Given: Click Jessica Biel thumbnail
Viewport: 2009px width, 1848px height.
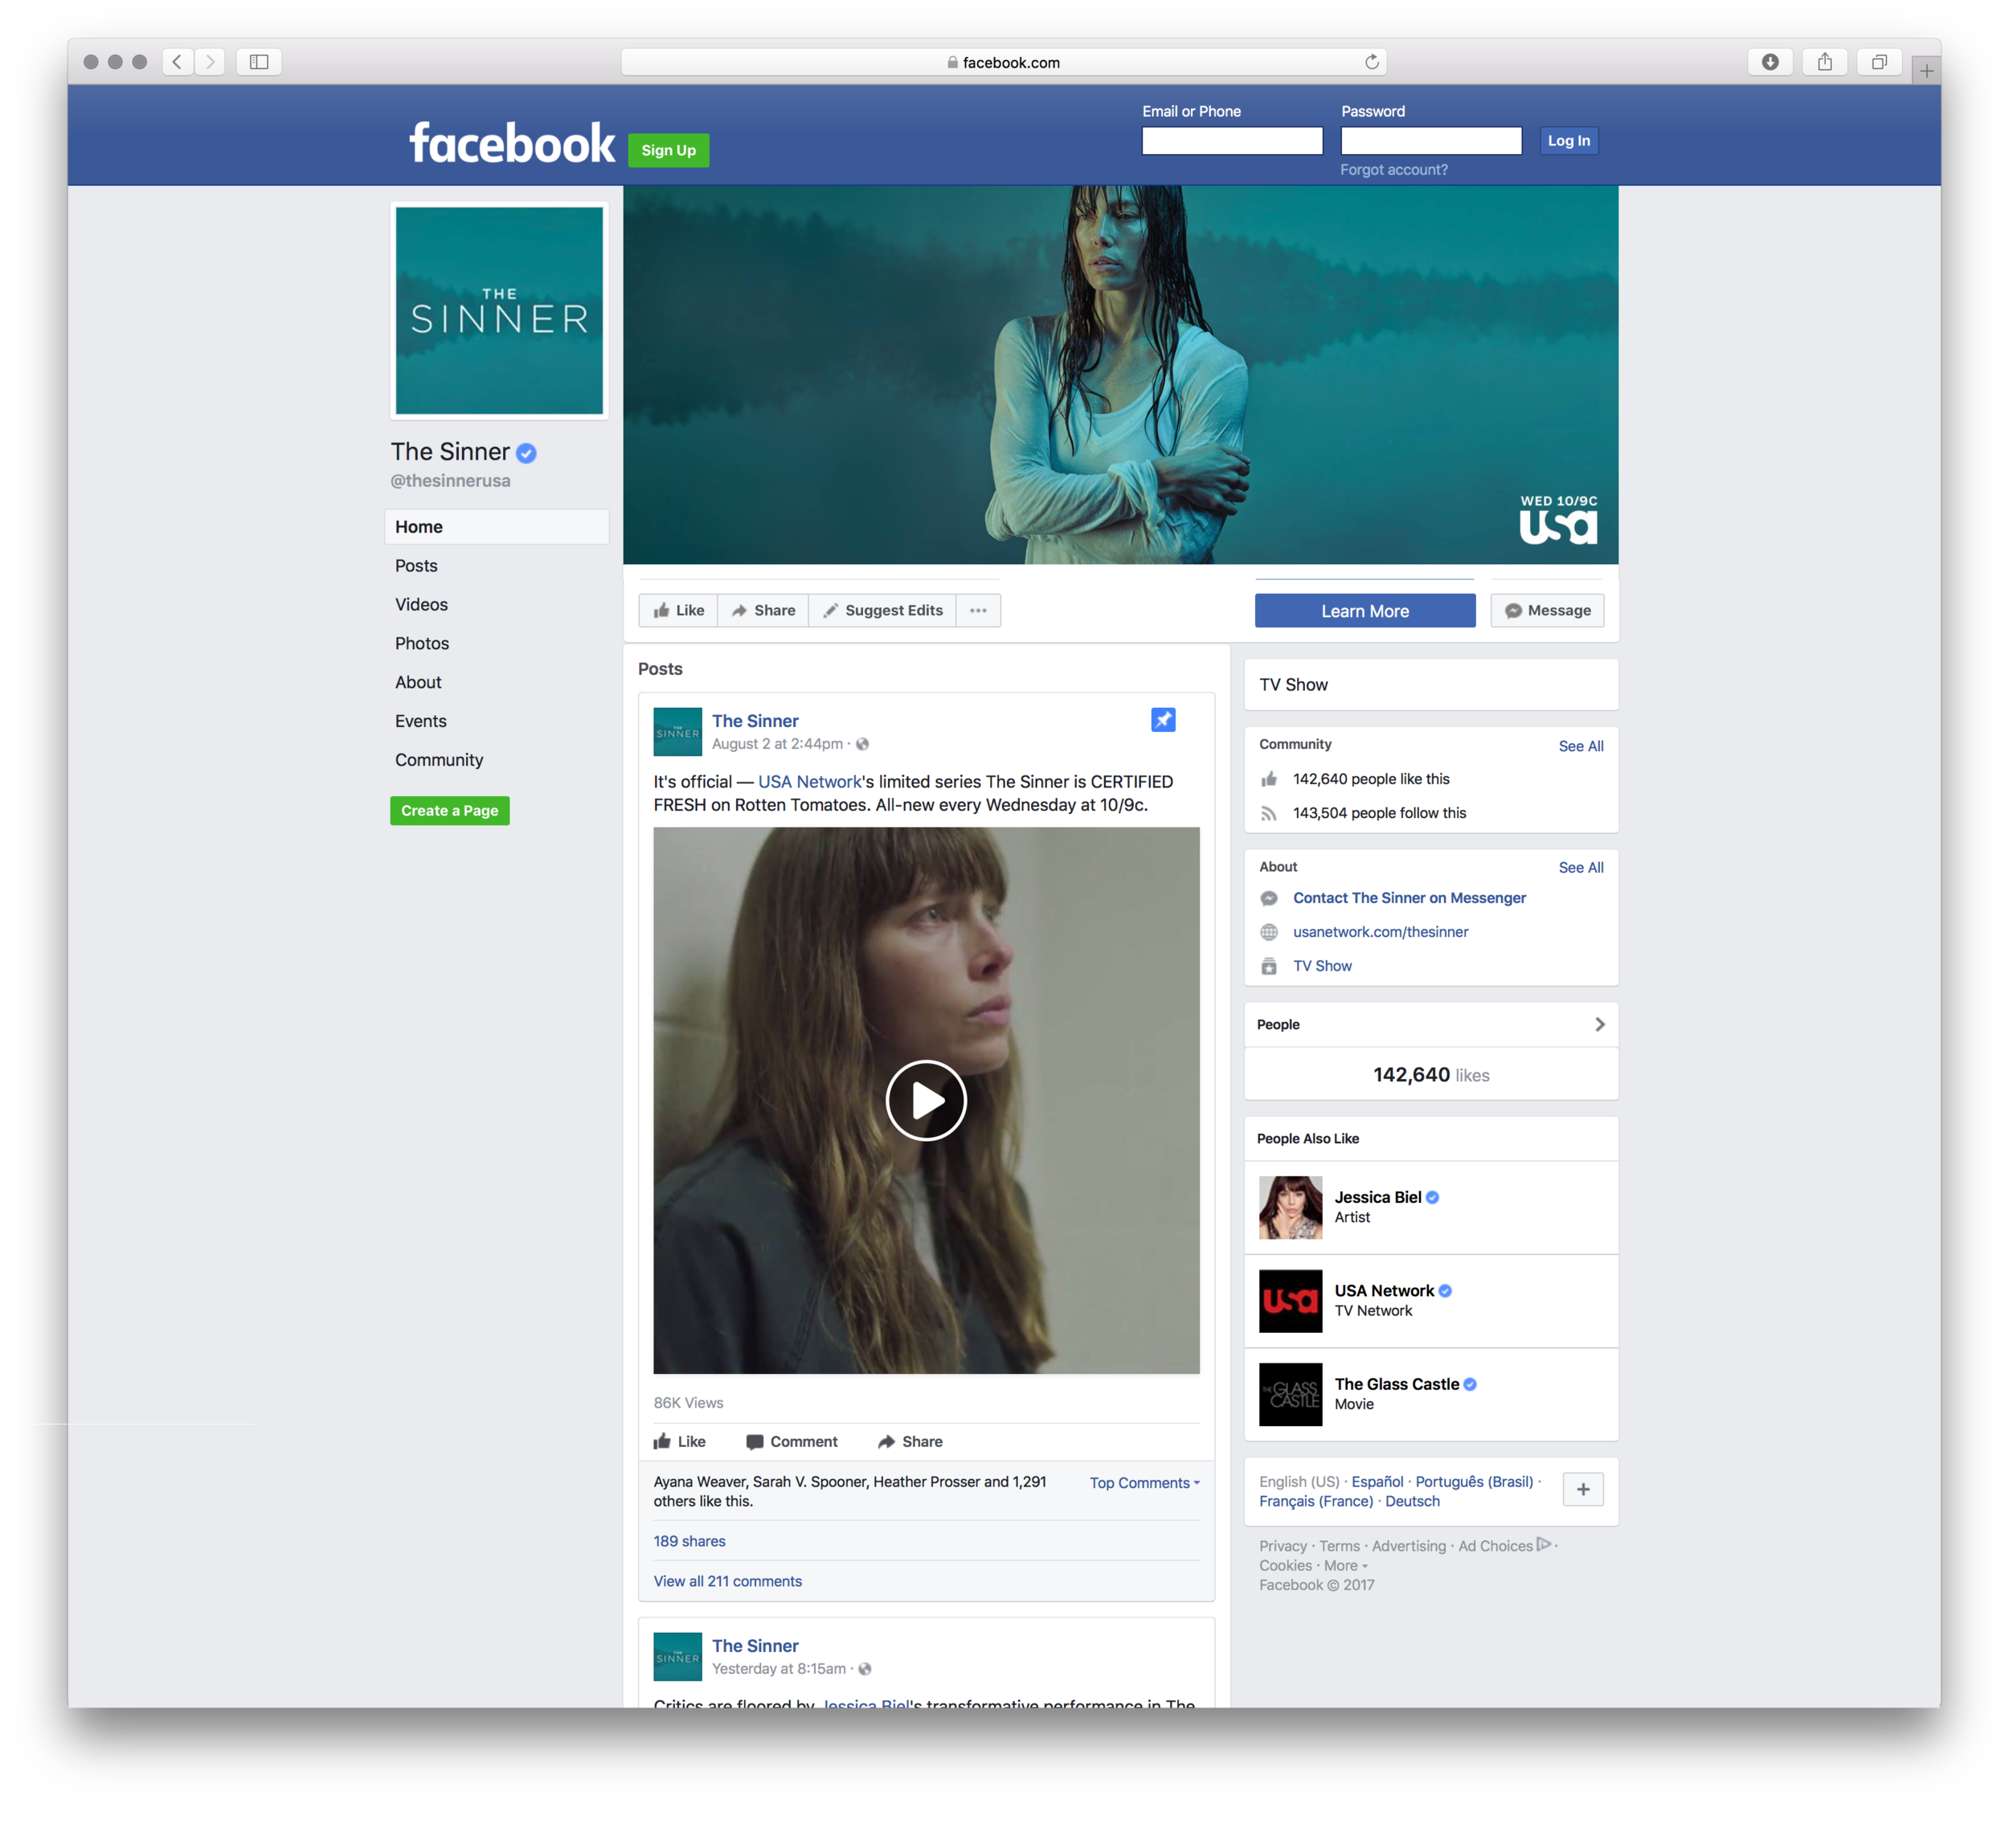Looking at the screenshot, I should pyautogui.click(x=1290, y=1207).
